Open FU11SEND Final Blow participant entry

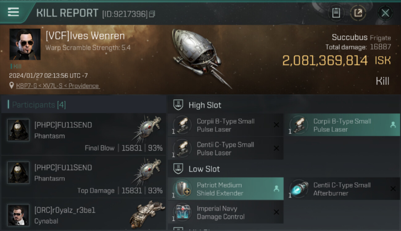(84, 134)
